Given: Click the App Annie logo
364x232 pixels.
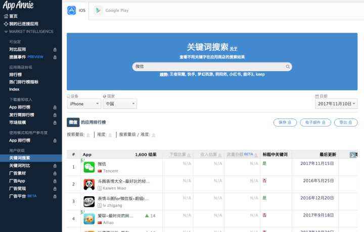Looking at the screenshot, I should pos(18,5).
